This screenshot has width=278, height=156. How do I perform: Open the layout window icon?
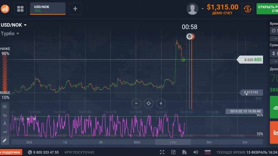point(173,152)
